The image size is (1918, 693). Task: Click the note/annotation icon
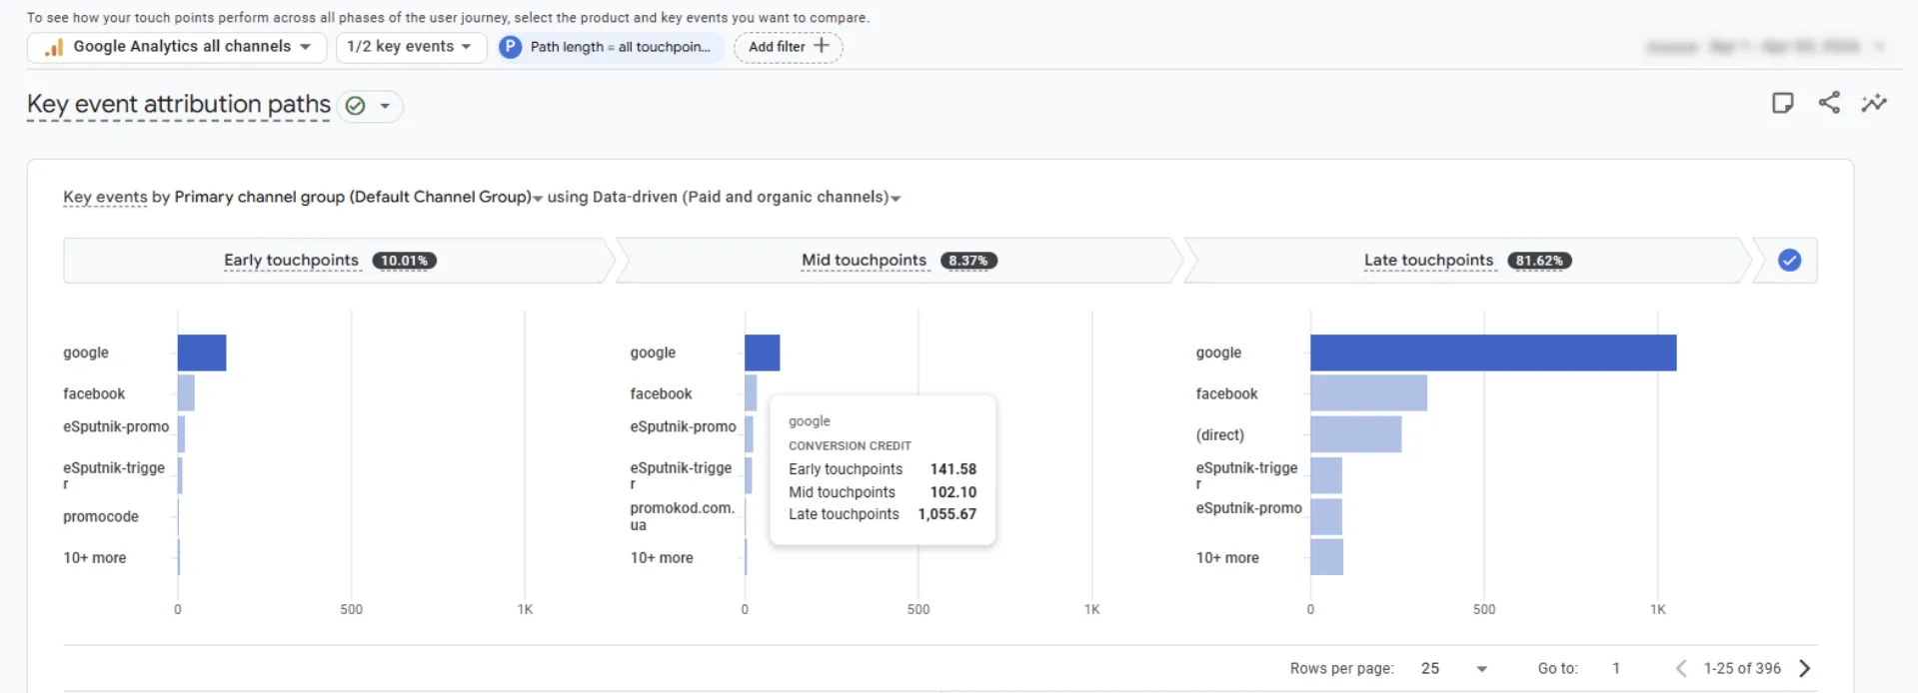point(1782,103)
